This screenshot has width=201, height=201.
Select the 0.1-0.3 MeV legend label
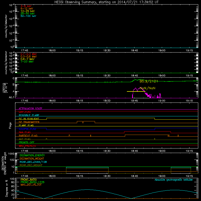[x=29, y=54]
